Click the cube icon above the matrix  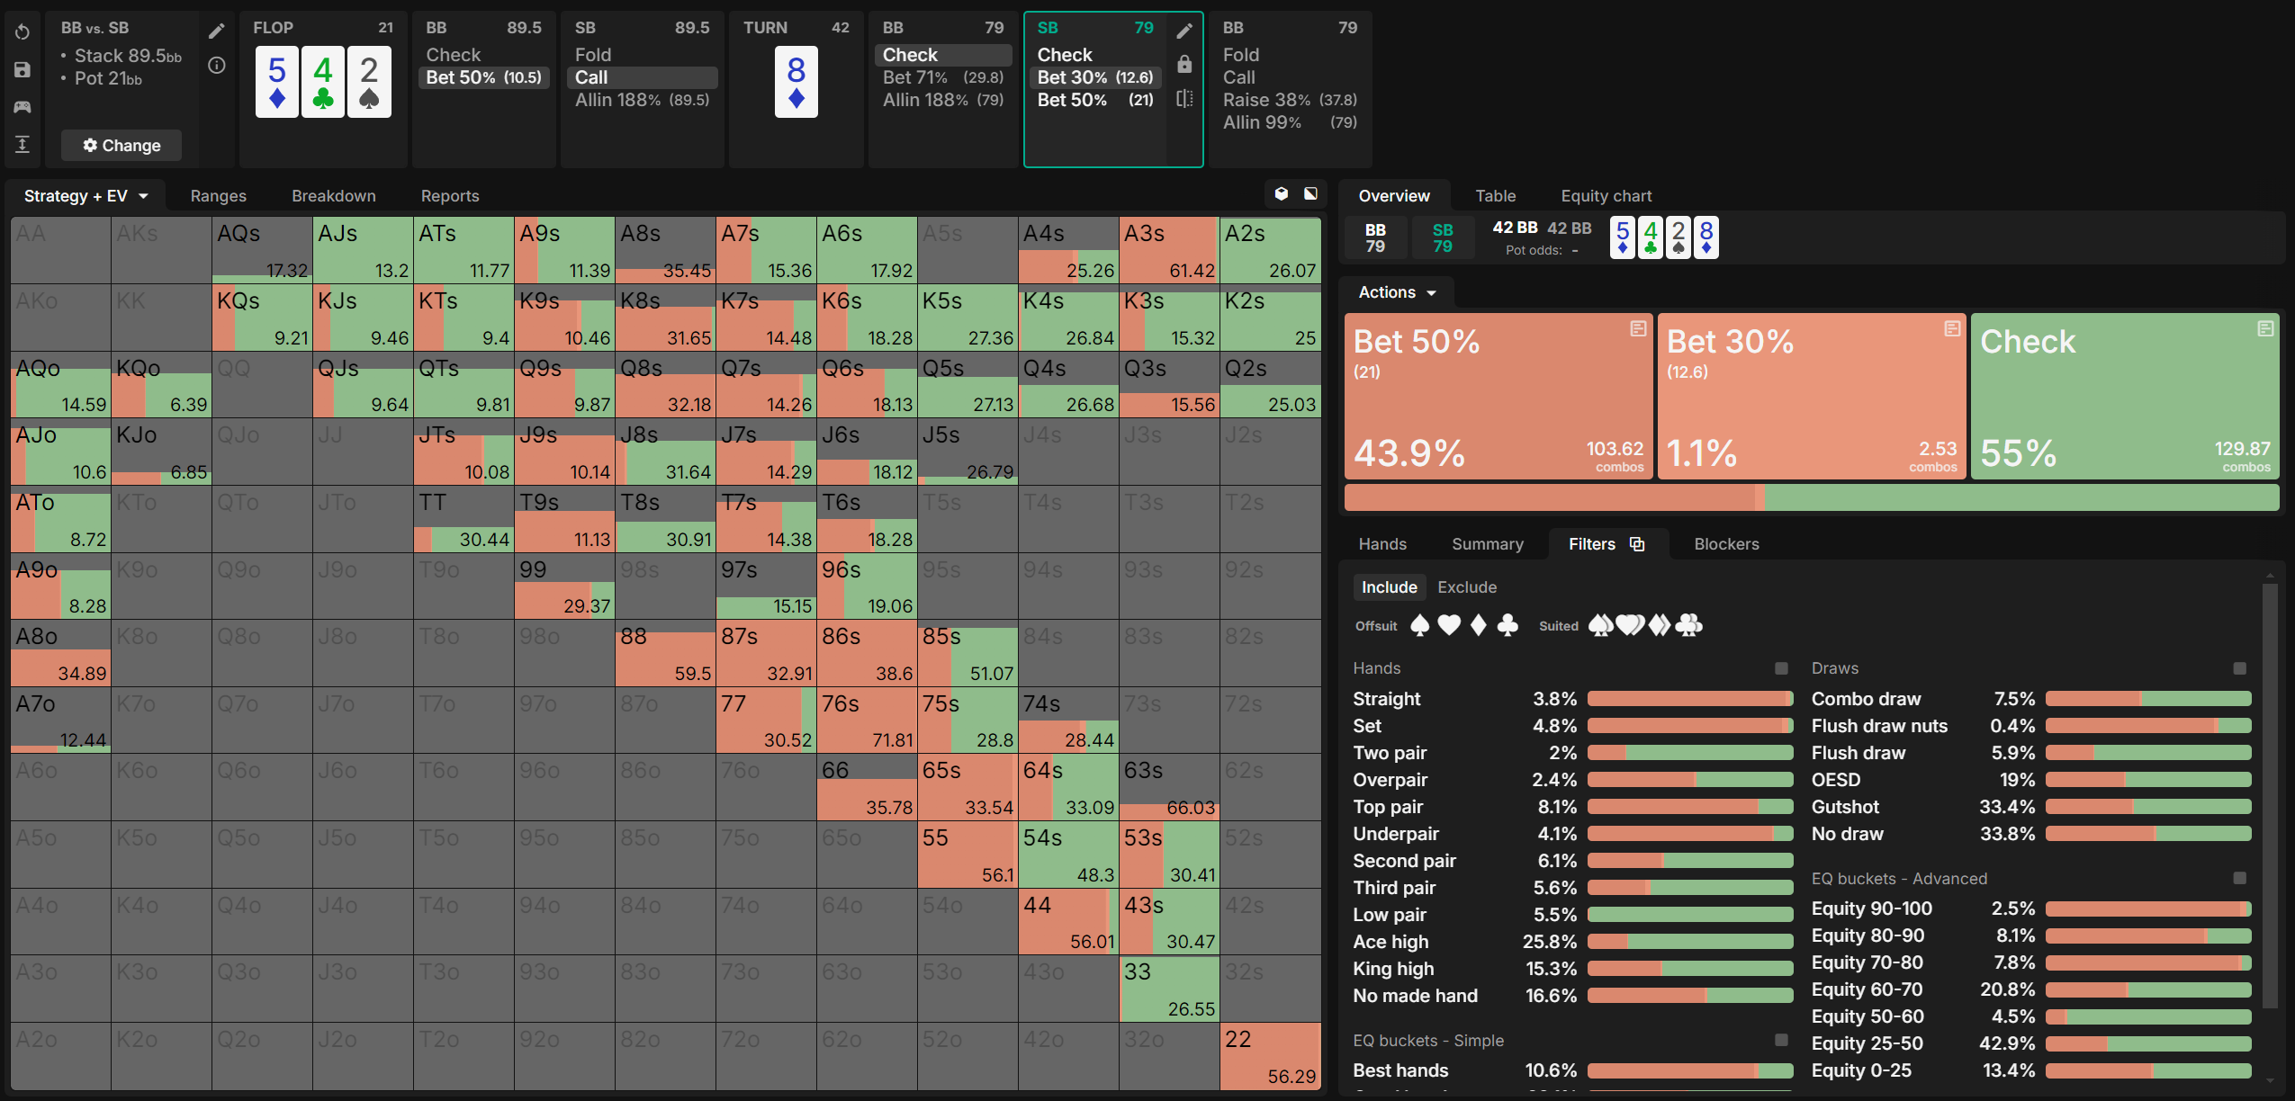(1281, 194)
